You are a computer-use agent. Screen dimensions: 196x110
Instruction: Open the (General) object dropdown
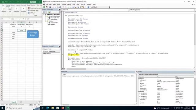coord(127,10)
